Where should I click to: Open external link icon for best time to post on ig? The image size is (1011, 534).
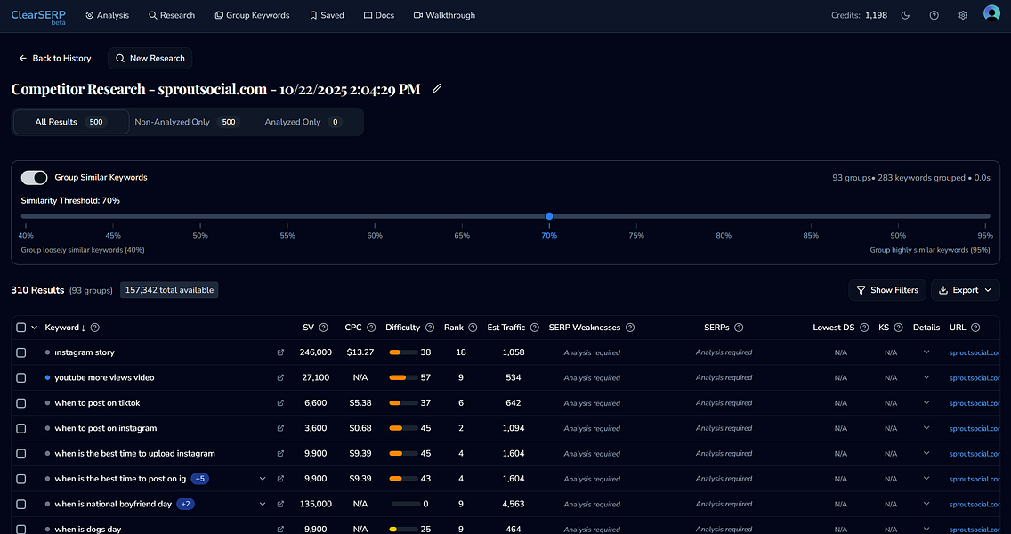pos(280,479)
